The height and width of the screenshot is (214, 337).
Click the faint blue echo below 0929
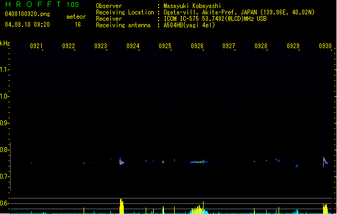[297, 166]
